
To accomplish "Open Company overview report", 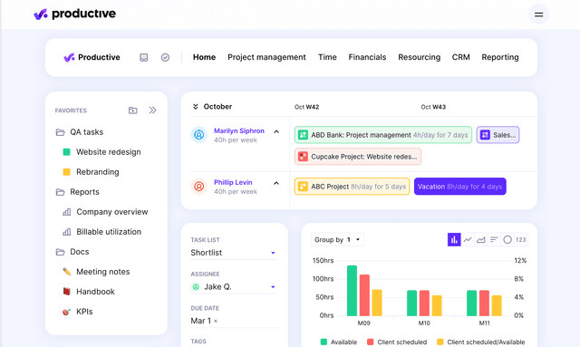I will [112, 212].
